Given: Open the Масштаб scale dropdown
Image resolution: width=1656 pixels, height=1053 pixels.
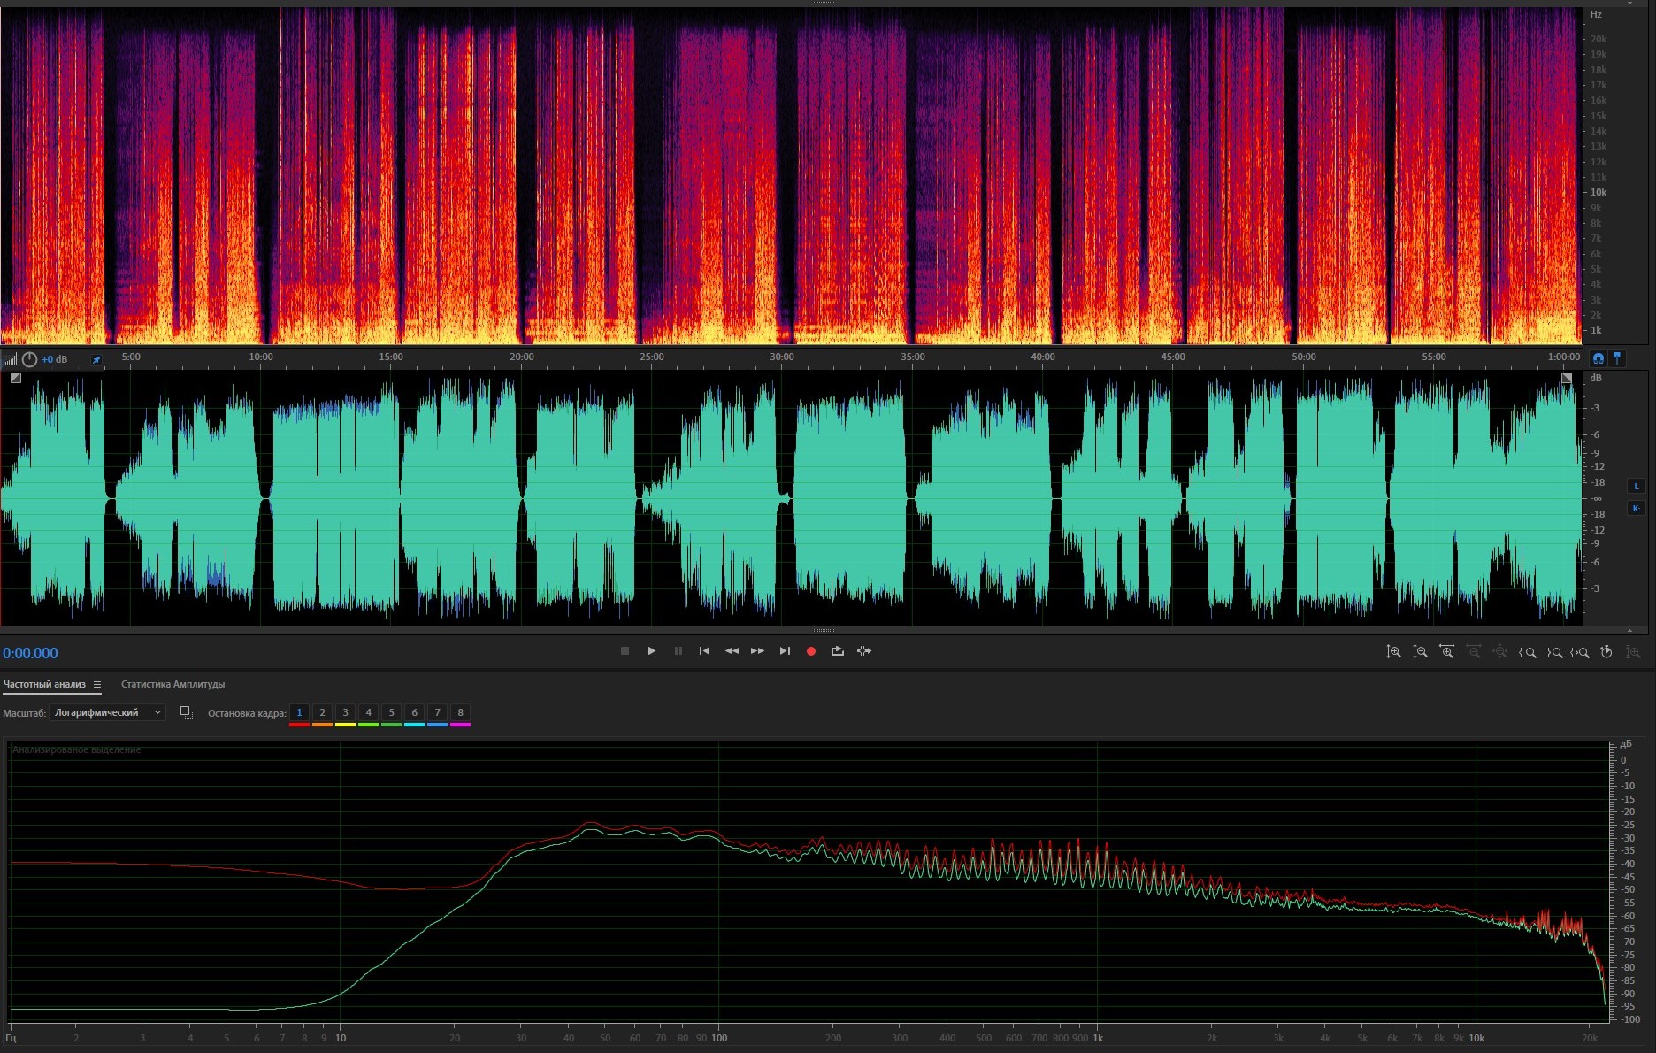Looking at the screenshot, I should (107, 712).
